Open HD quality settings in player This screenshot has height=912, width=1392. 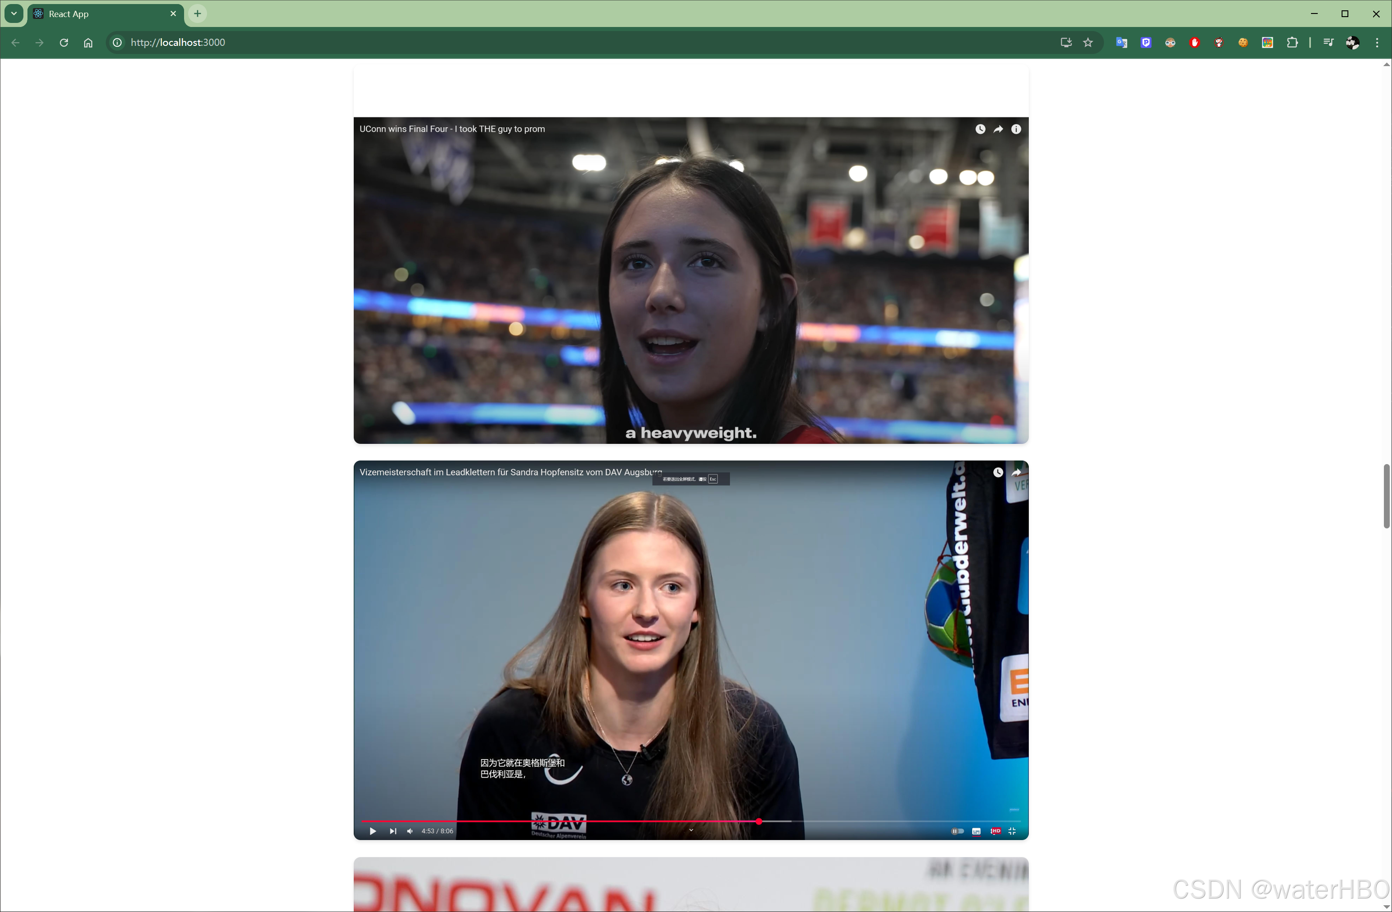pos(995,831)
